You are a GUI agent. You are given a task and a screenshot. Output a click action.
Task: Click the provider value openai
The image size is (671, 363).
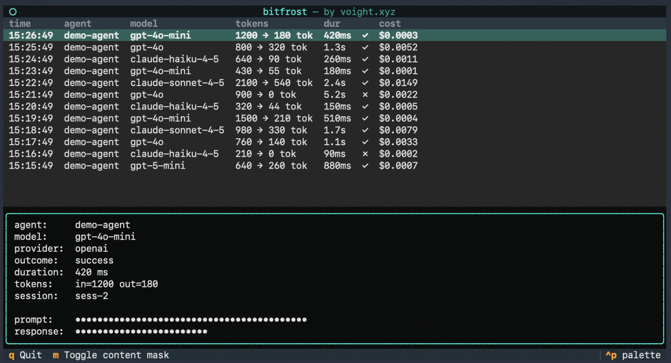[91, 248]
